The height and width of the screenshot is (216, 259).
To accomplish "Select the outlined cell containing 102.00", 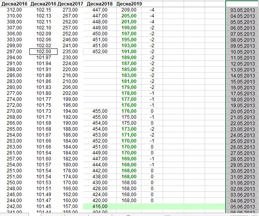I will point(44,52).
